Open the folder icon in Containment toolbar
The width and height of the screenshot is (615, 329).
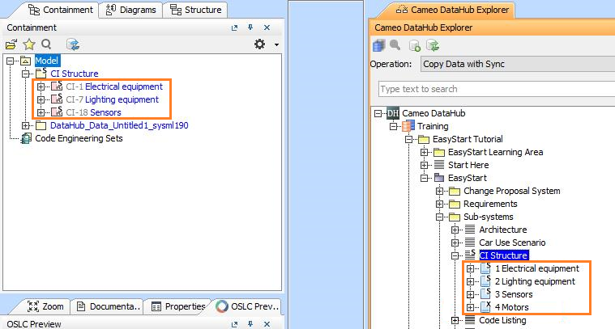point(11,44)
